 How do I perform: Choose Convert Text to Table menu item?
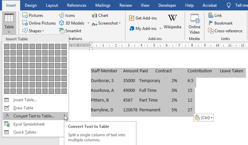coord(34,116)
